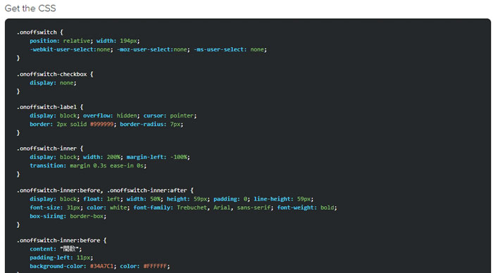Click the #999999 border color value

pyautogui.click(x=102, y=124)
